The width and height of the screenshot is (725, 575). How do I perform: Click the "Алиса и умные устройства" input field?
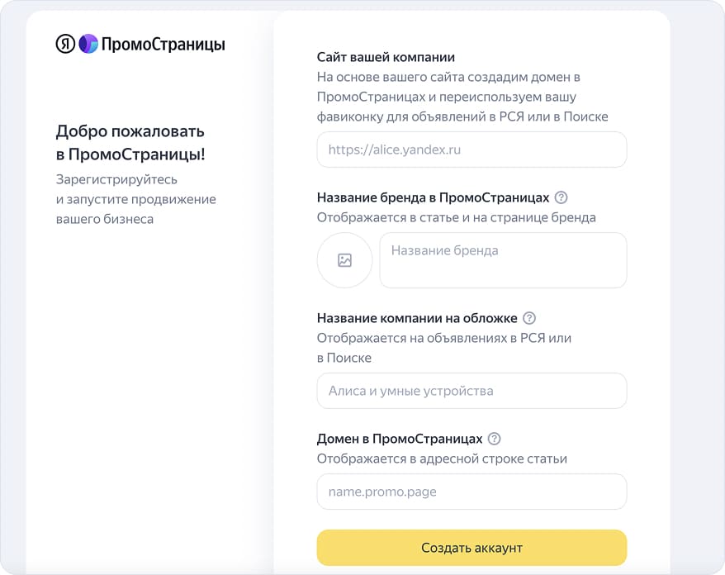click(x=471, y=391)
